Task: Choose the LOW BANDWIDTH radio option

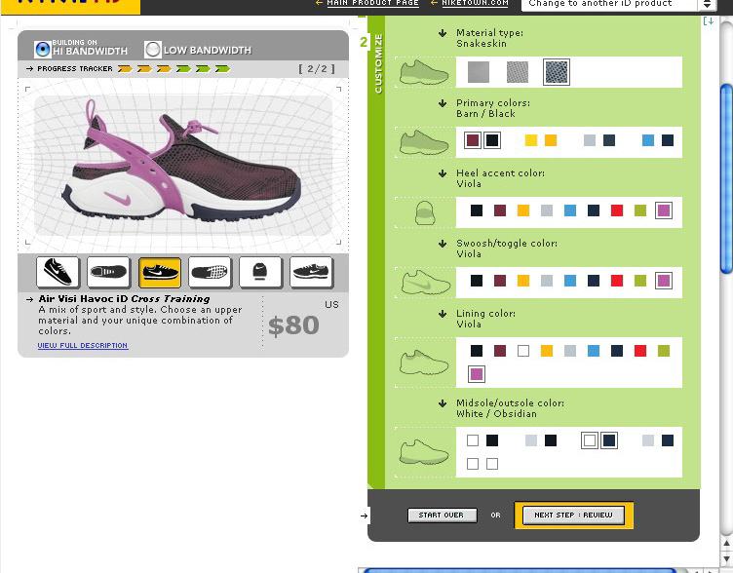Action: [x=152, y=49]
